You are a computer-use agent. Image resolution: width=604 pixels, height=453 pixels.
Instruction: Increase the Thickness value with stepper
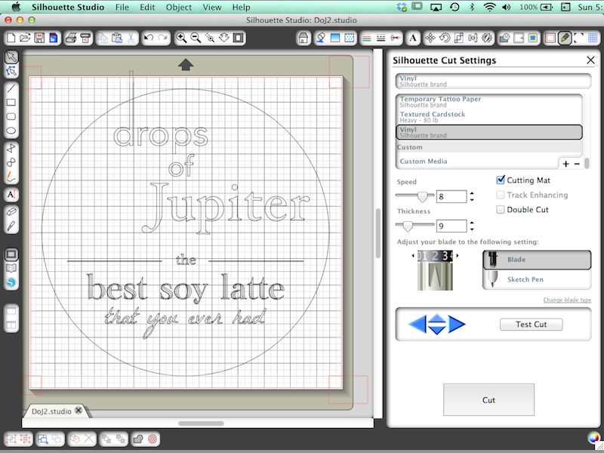(x=472, y=222)
